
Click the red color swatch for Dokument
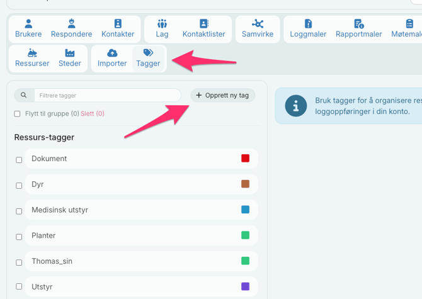coord(245,158)
